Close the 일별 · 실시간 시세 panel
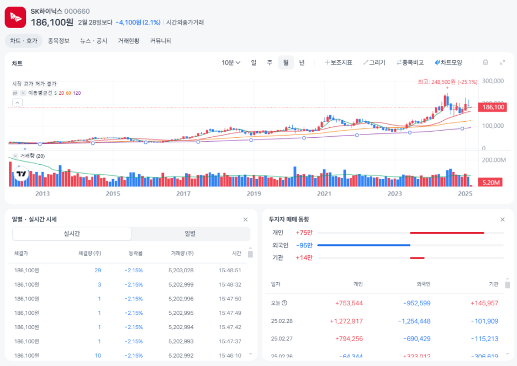 245,219
